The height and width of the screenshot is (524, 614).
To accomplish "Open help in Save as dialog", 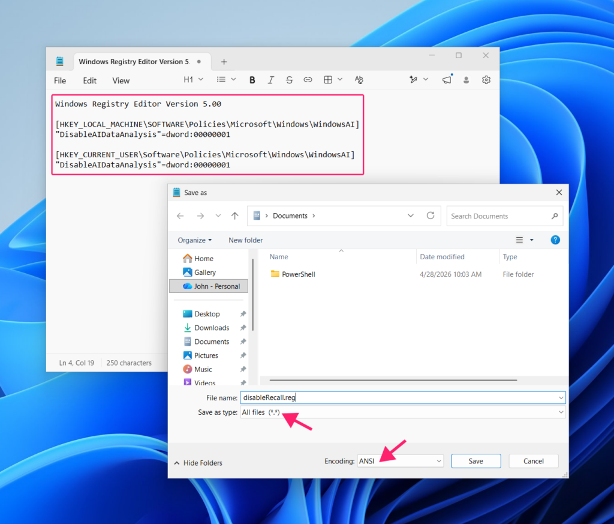I will [x=555, y=240].
